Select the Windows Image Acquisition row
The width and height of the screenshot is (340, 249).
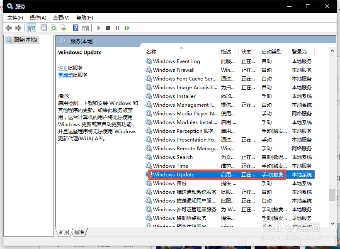tap(230, 87)
